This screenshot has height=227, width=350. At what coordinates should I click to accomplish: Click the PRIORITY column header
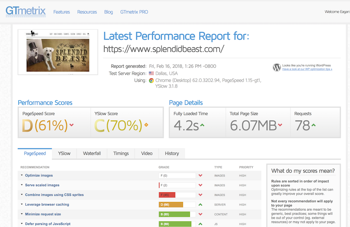[x=246, y=167]
